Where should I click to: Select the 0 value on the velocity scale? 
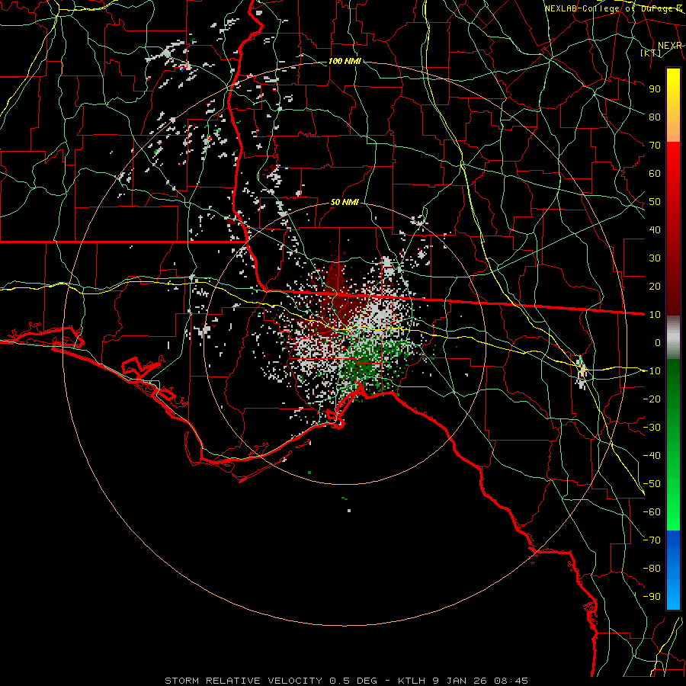[658, 343]
